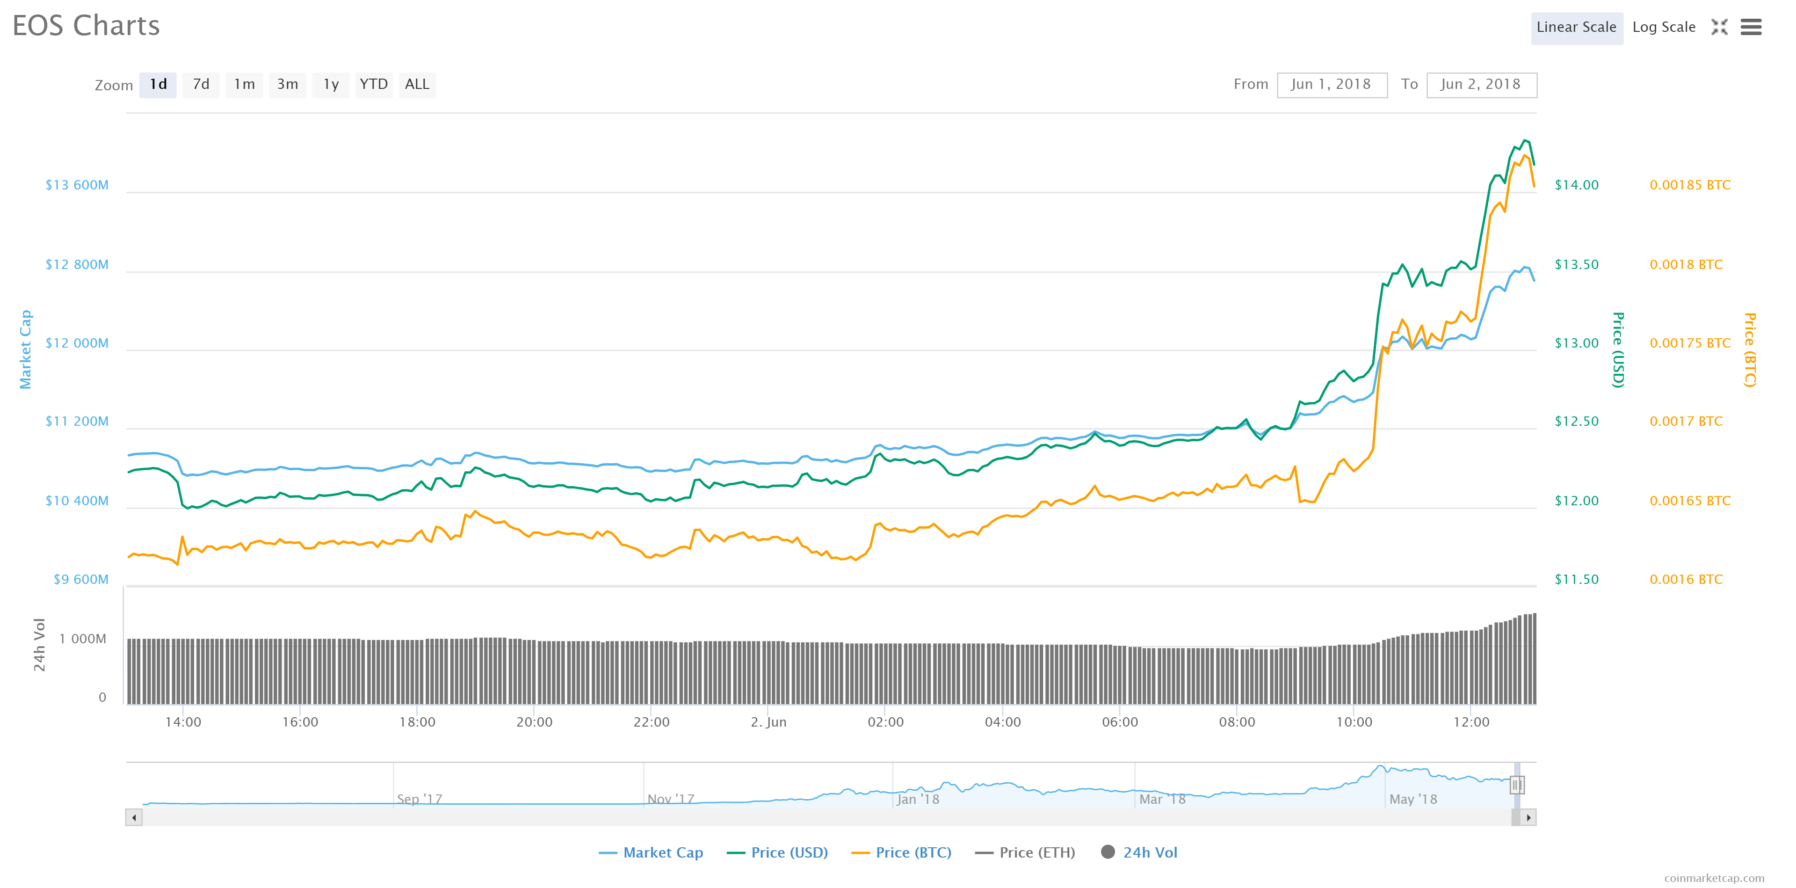Click the 12:00 time axis label
This screenshot has width=1796, height=888.
click(1471, 722)
